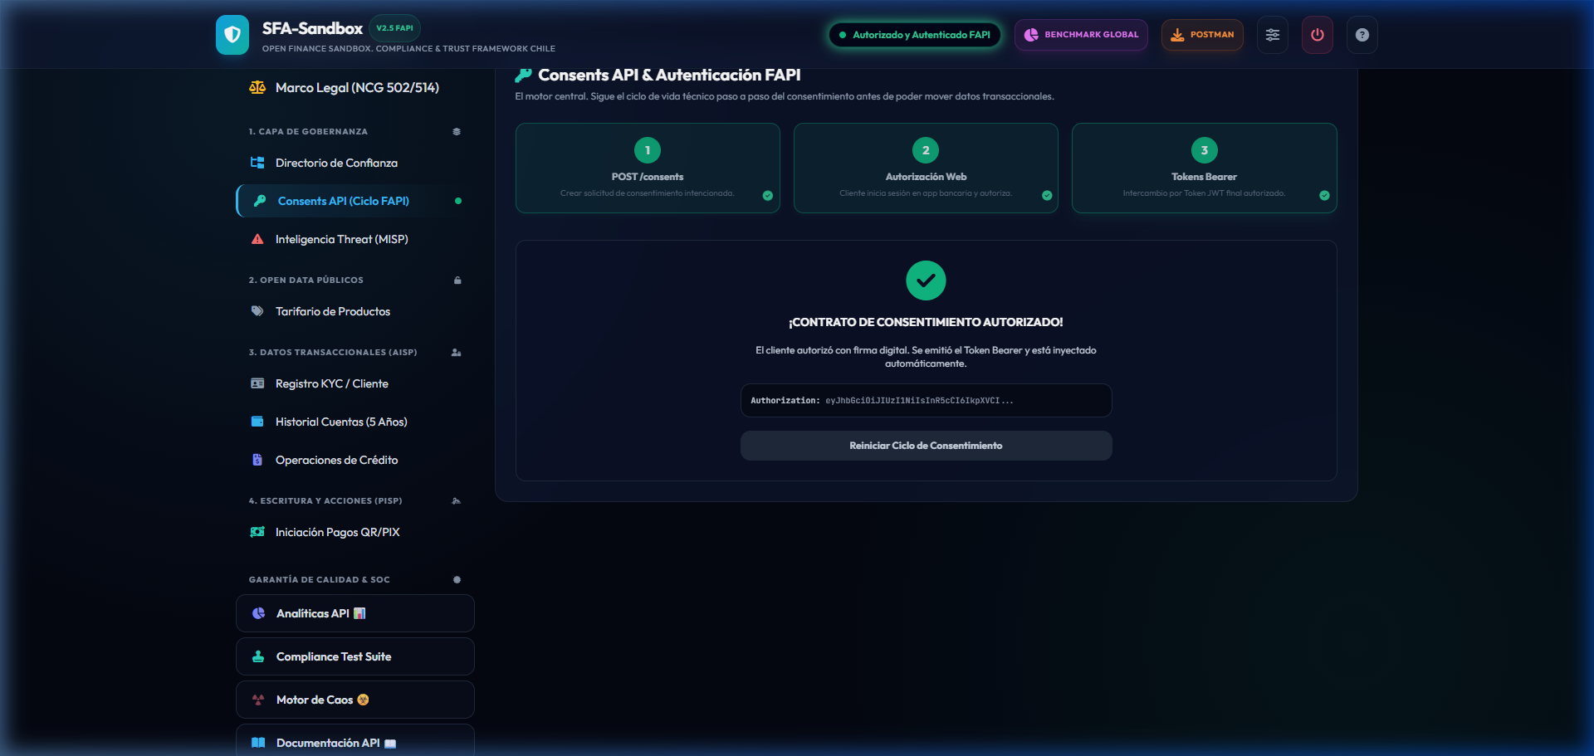
Task: Click the green checkmark on POST /consents card
Action: [768, 196]
